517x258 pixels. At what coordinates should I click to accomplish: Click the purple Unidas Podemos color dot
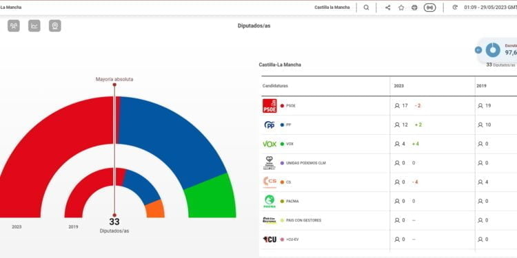pyautogui.click(x=282, y=163)
